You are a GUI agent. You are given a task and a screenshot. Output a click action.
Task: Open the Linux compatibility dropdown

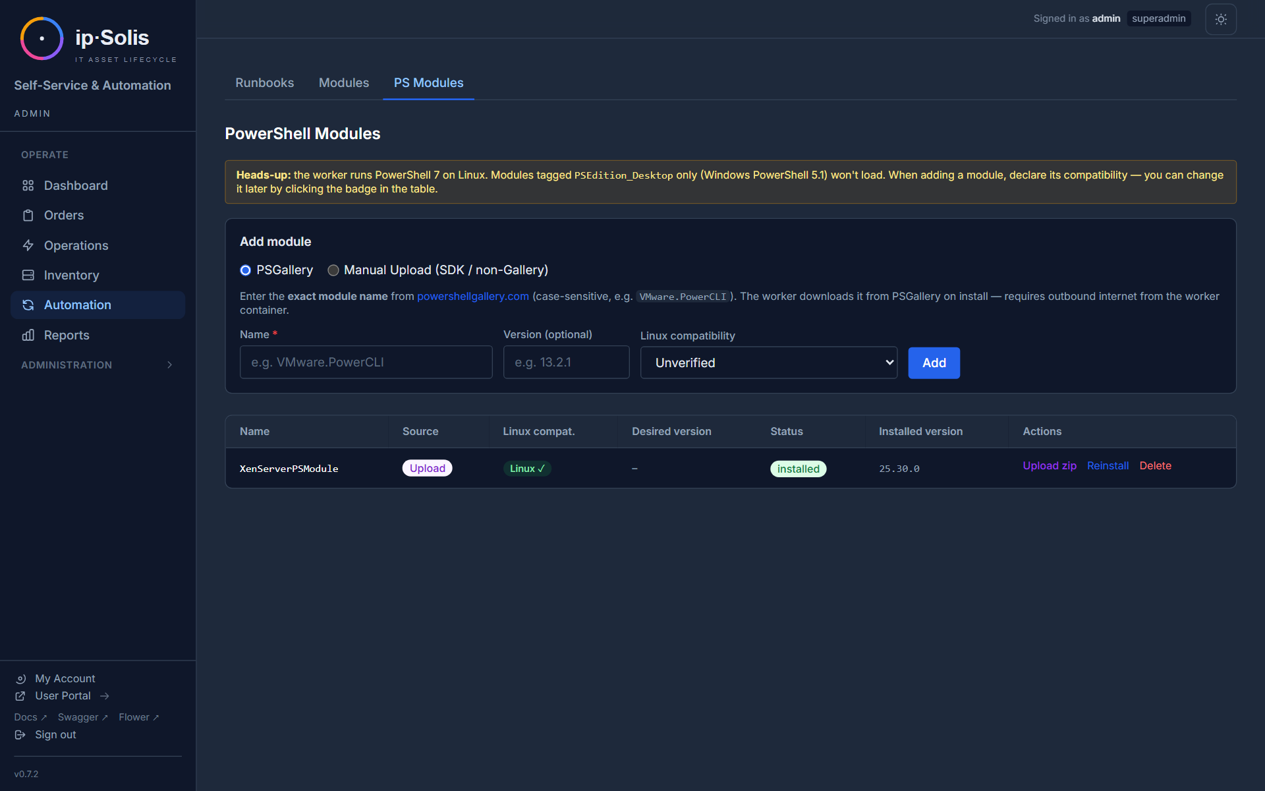tap(768, 363)
